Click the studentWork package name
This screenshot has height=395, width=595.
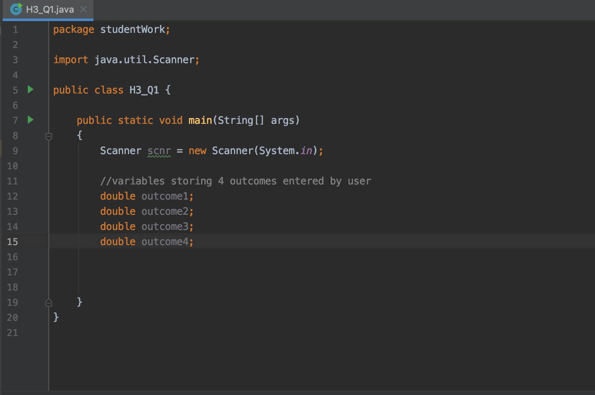click(133, 29)
